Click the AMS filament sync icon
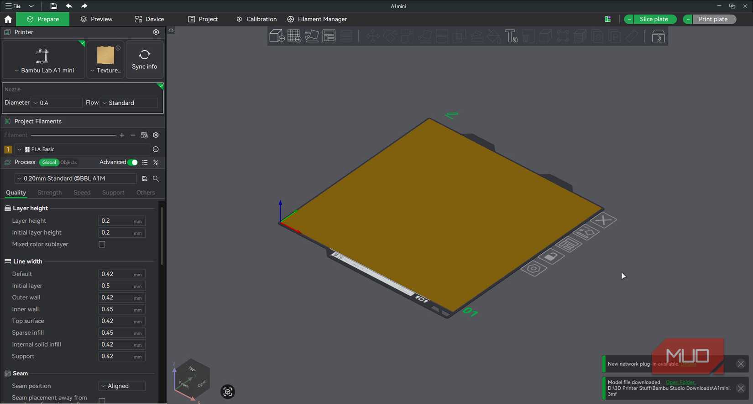 pos(144,135)
